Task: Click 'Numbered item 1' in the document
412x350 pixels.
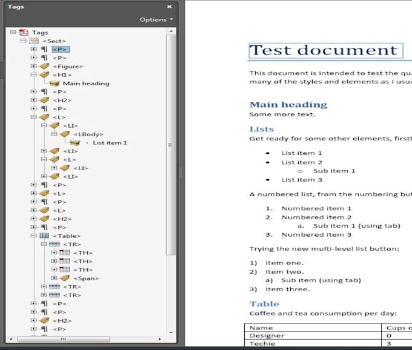Action: click(316, 208)
